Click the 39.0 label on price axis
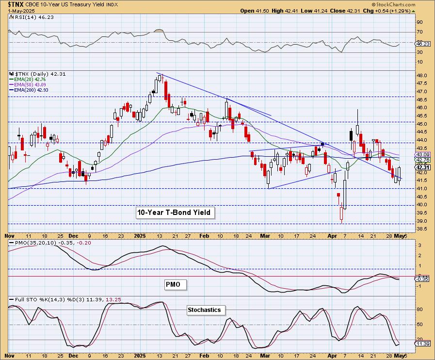The width and height of the screenshot is (435, 360). (423, 221)
